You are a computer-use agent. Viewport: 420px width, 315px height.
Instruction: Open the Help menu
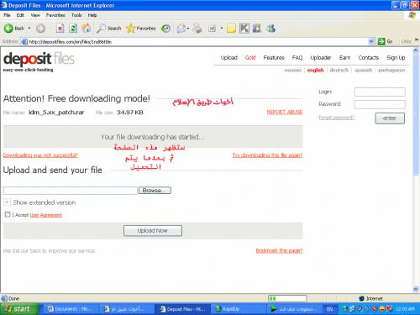click(x=92, y=15)
